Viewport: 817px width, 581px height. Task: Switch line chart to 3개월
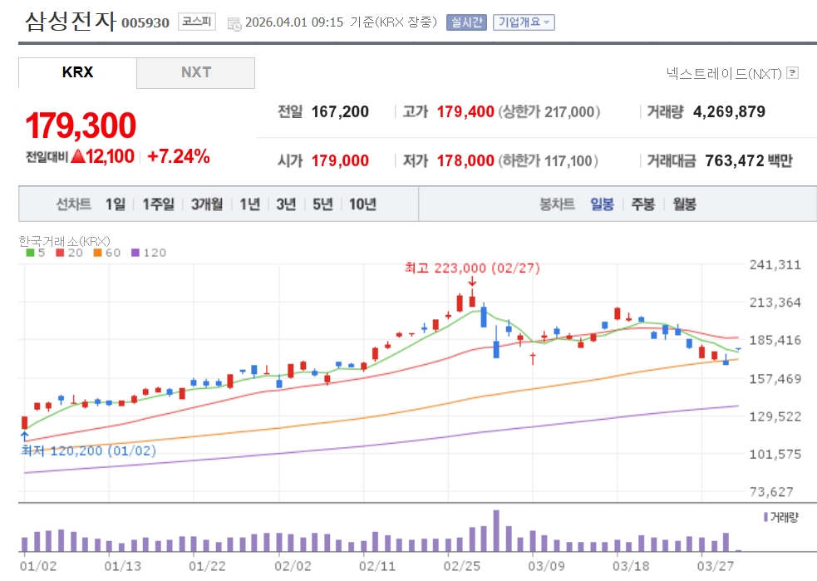click(x=206, y=204)
